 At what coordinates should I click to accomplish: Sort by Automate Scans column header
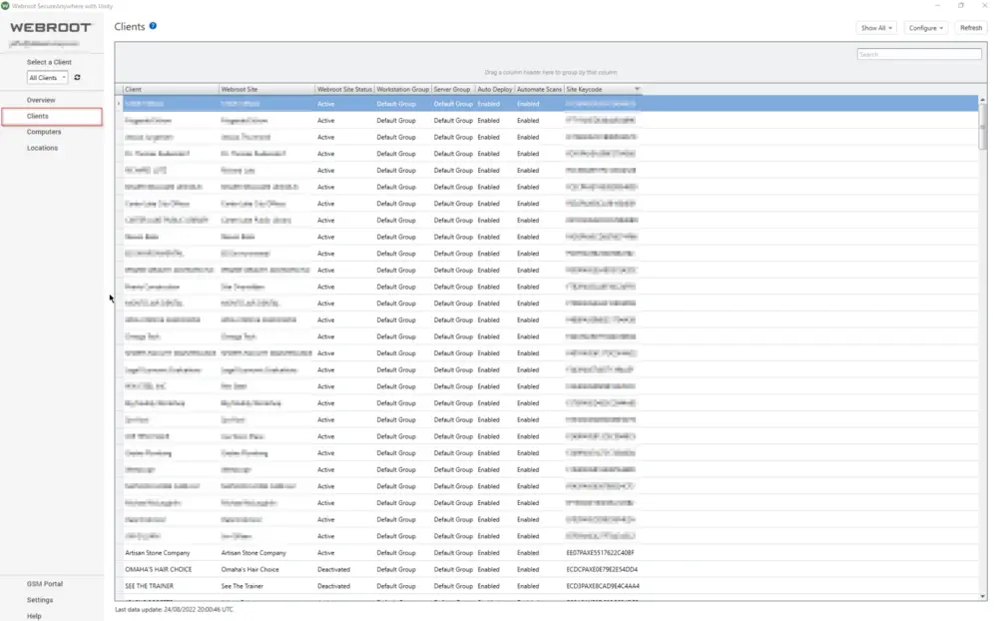(539, 89)
